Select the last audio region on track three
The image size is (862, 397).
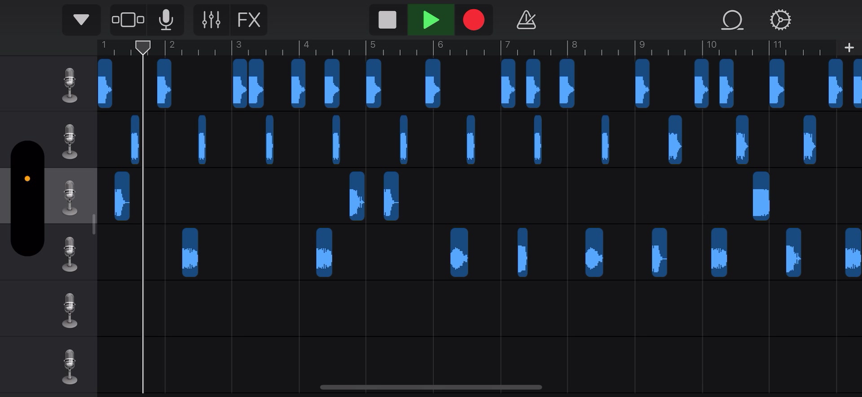[x=761, y=196]
